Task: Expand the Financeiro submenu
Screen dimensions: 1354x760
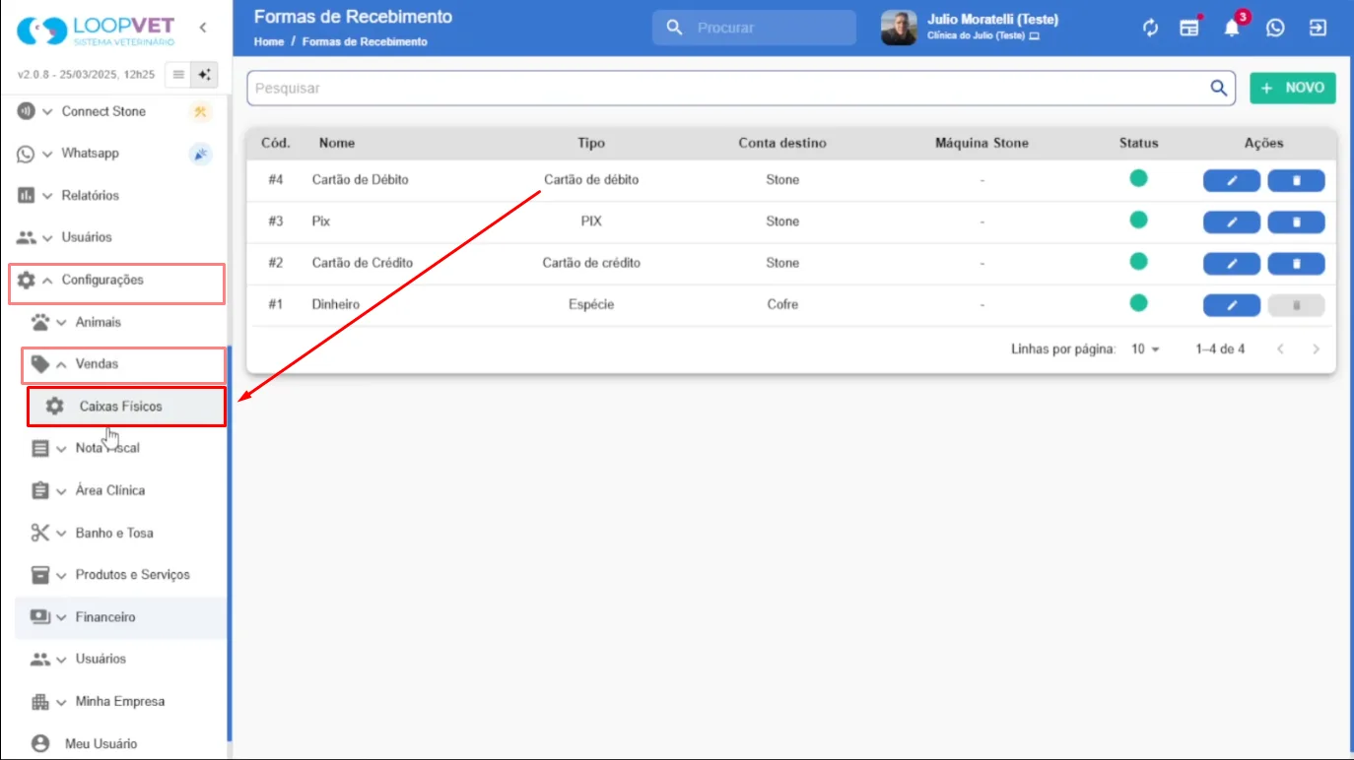Action: coord(120,617)
